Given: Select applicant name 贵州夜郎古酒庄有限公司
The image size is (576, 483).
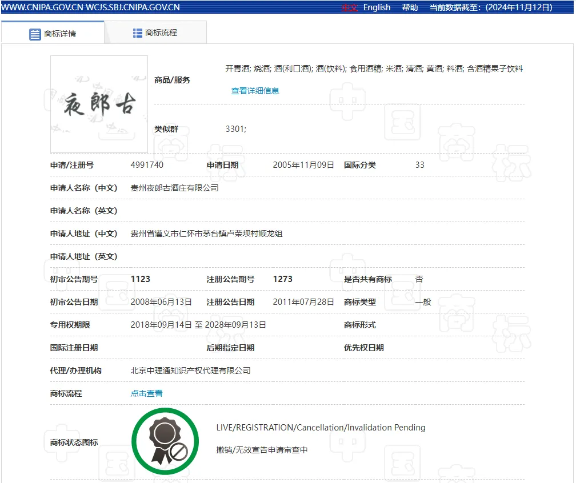Looking at the screenshot, I should coord(174,188).
